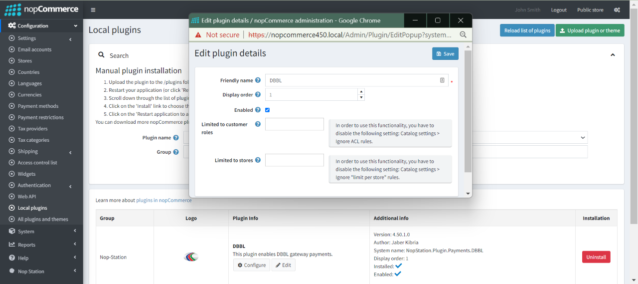Screen dimensions: 638x284
Task: Click help icon beside Group label
Action: [x=176, y=152]
